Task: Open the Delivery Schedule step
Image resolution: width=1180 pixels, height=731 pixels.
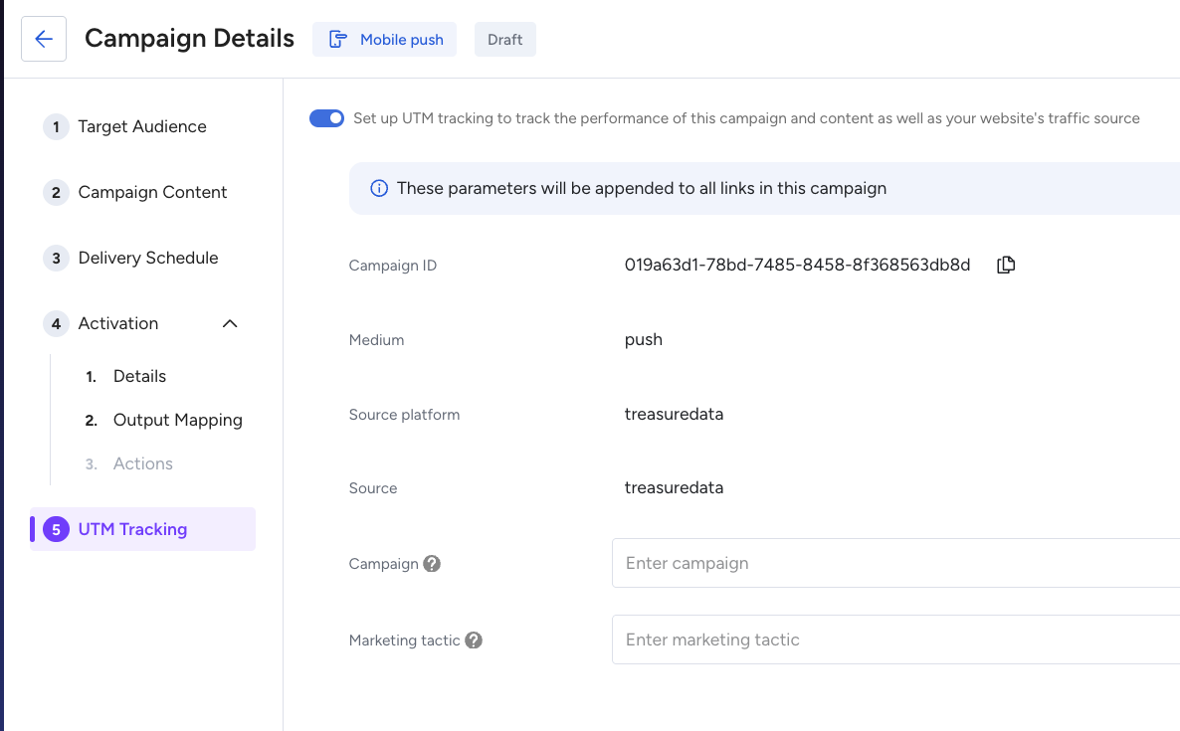Action: click(x=148, y=259)
